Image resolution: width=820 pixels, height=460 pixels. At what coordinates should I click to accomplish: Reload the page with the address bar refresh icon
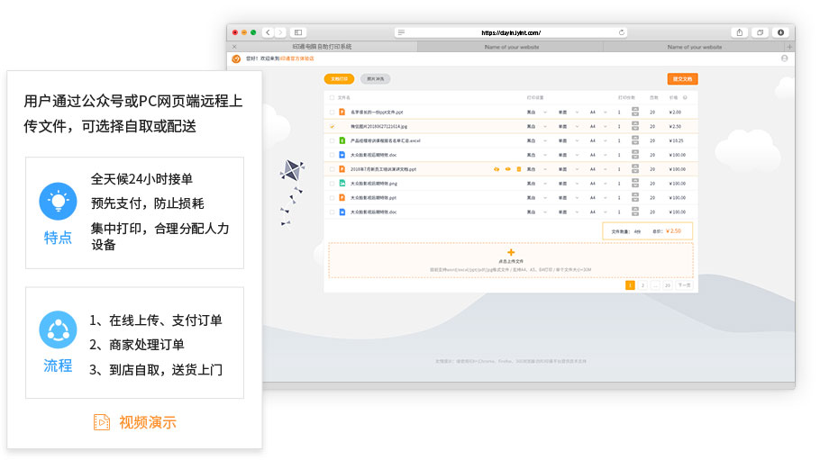(622, 32)
